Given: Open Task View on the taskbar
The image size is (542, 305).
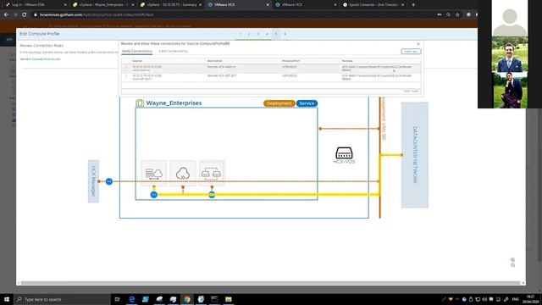Looking at the screenshot, I should click(117, 299).
